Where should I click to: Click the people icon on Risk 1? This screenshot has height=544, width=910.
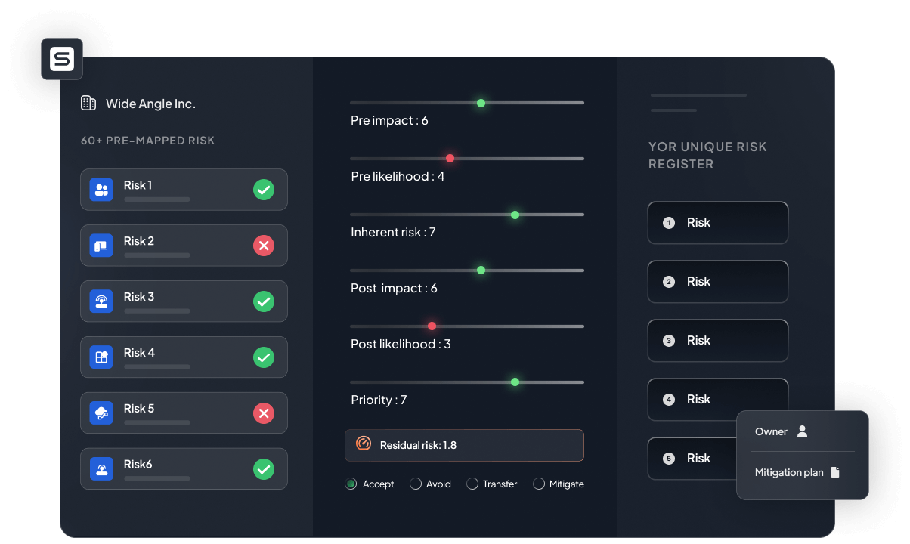(101, 190)
